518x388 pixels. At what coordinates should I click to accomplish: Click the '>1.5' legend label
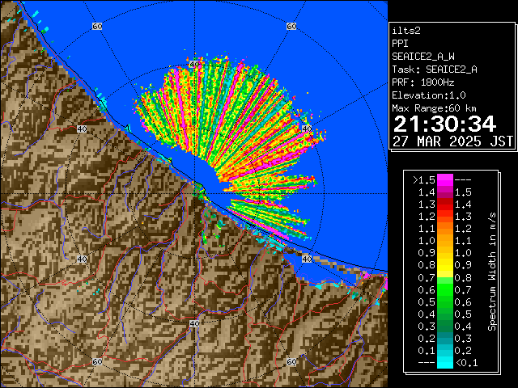[424, 180]
